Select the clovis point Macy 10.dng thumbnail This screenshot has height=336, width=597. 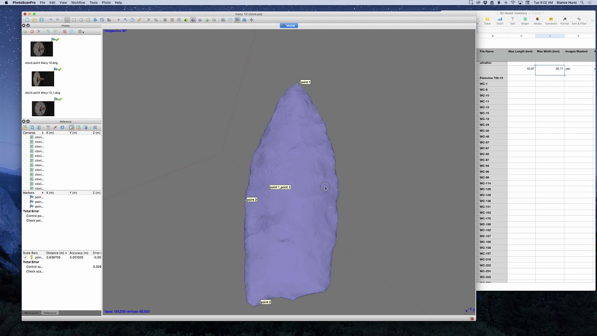[x=42, y=49]
